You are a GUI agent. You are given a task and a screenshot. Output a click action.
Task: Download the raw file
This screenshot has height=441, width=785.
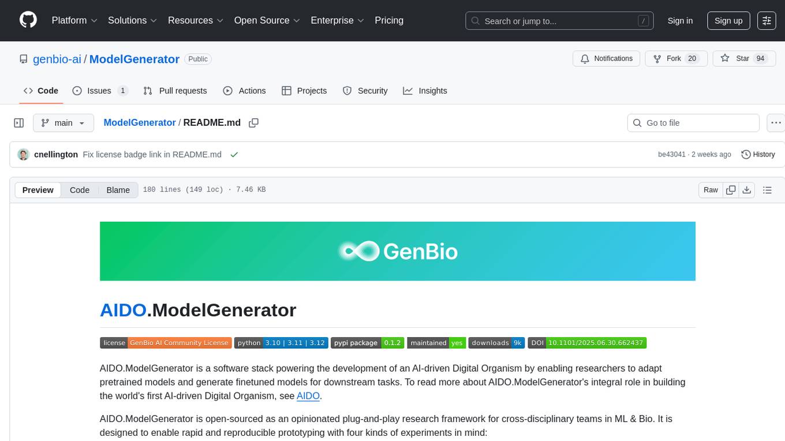(746, 190)
